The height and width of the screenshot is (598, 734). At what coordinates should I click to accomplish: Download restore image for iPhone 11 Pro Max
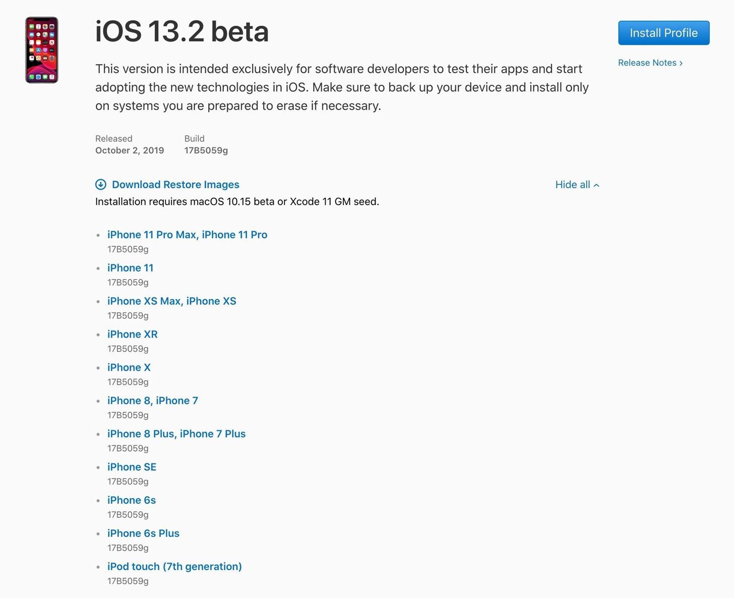click(187, 235)
